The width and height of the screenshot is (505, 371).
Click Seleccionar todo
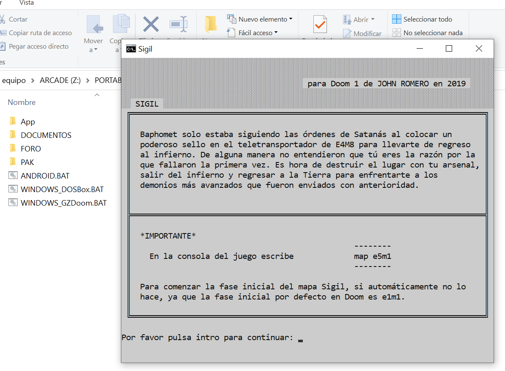428,19
